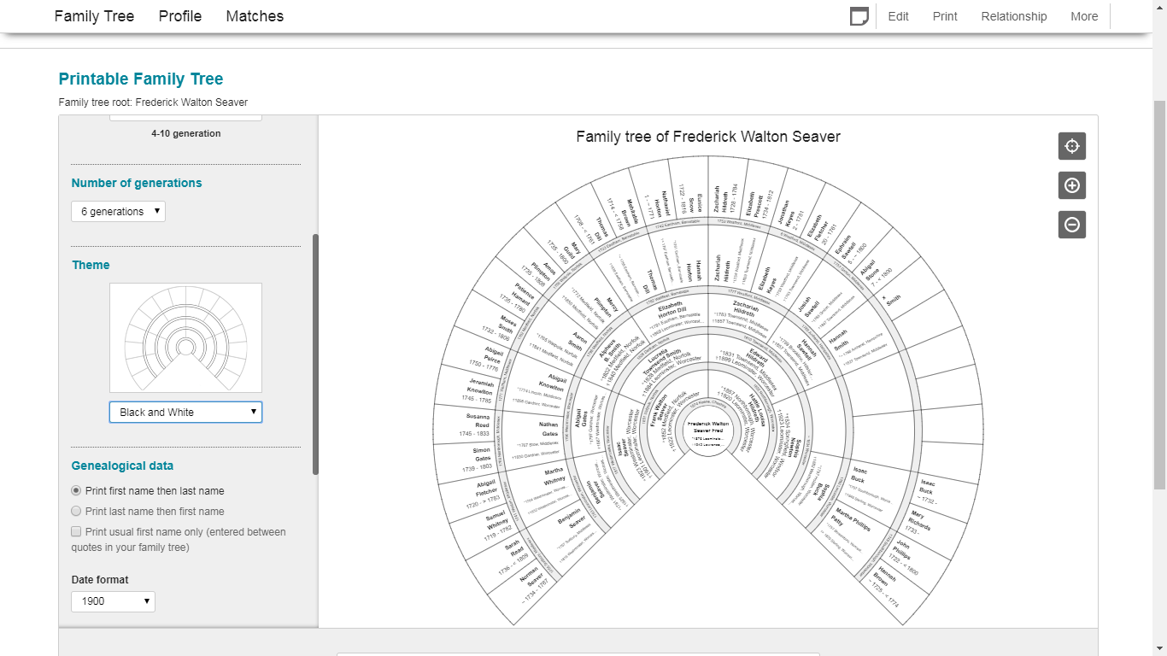1167x656 pixels.
Task: Select the fan chart theme preview
Action: point(185,337)
